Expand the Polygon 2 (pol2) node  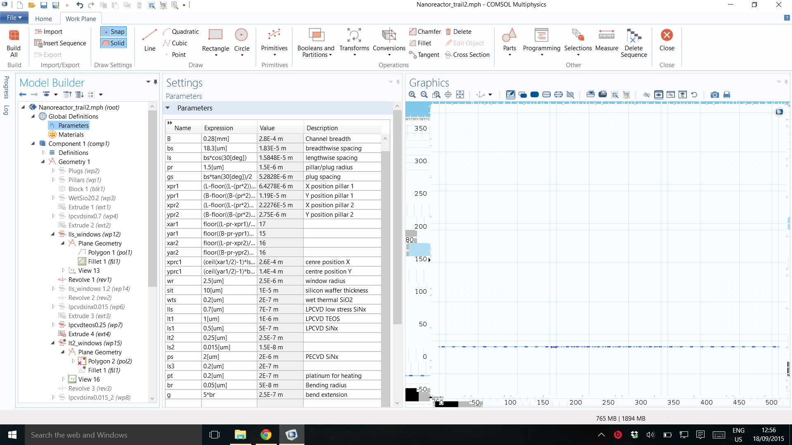[x=73, y=361]
